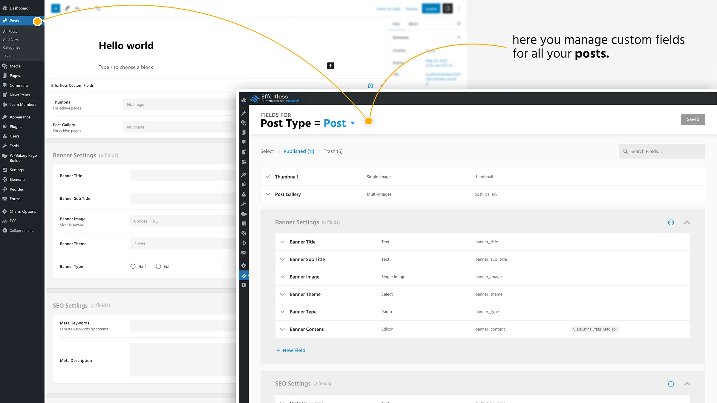The image size is (717, 403).
Task: Open Add New under the Posts menu
Action: click(x=10, y=39)
